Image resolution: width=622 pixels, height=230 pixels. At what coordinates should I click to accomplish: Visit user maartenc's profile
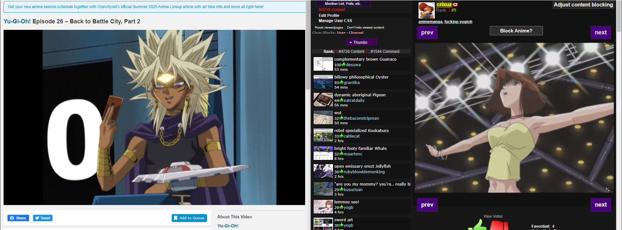point(353,154)
